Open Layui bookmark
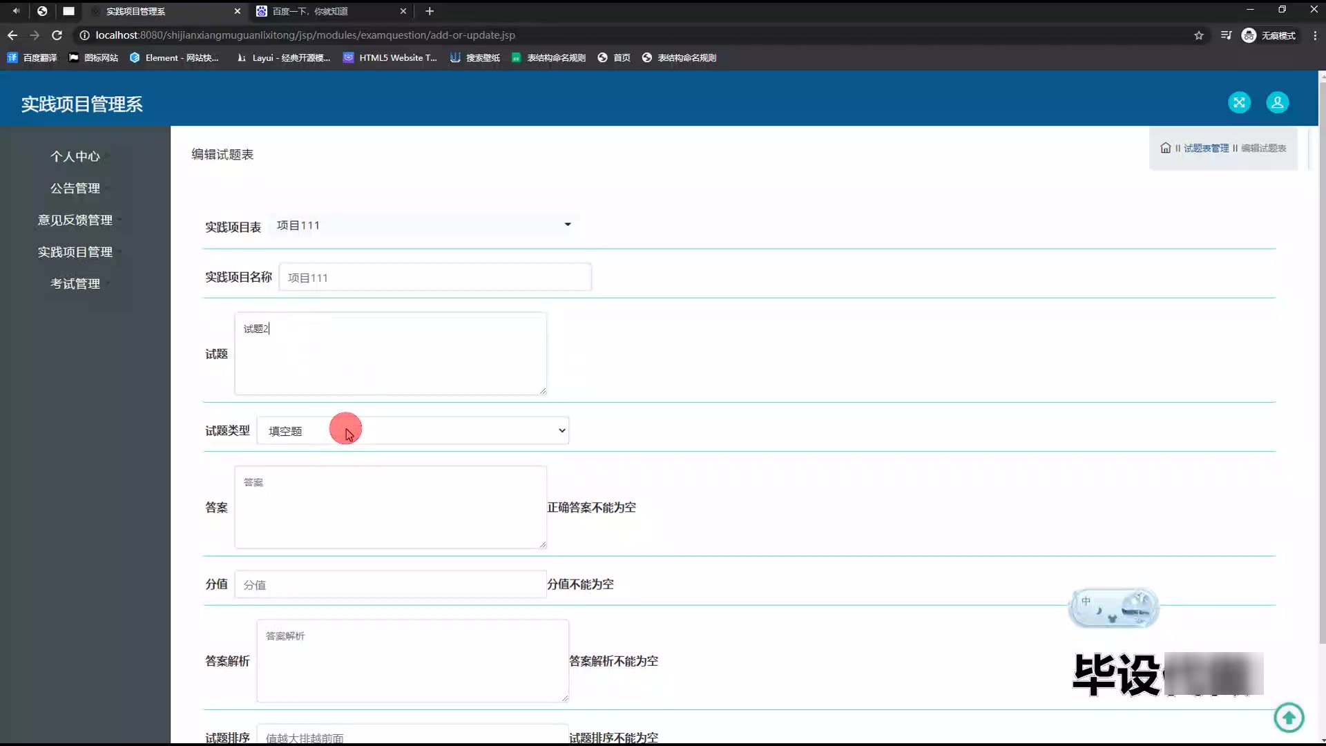The width and height of the screenshot is (1326, 746). pyautogui.click(x=283, y=58)
